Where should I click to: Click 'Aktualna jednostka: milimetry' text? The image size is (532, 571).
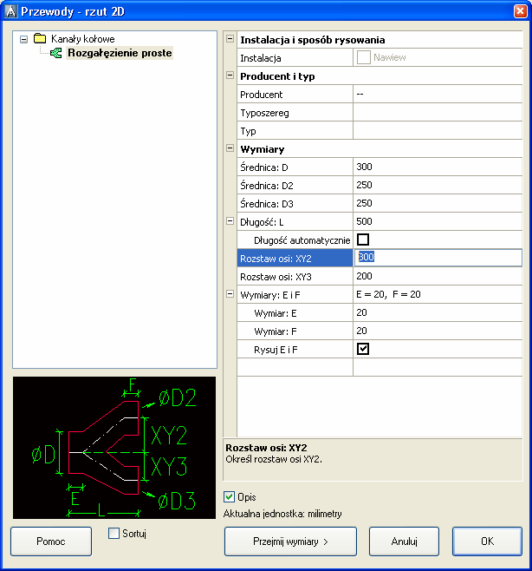(x=282, y=514)
